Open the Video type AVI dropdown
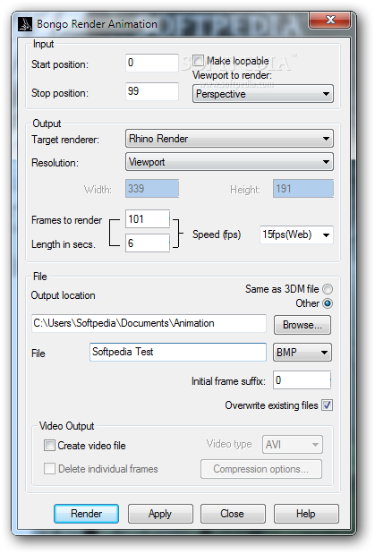375x554 pixels. (x=293, y=444)
